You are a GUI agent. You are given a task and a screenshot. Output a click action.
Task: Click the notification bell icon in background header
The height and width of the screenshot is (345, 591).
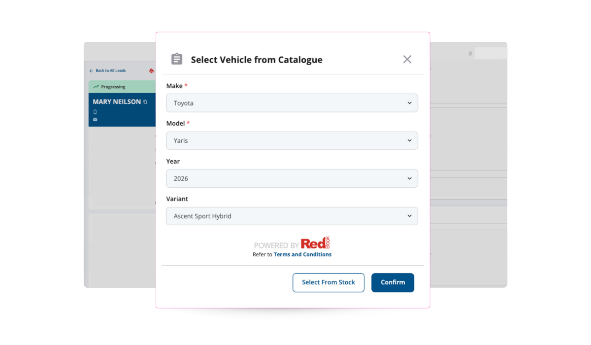[x=470, y=53]
